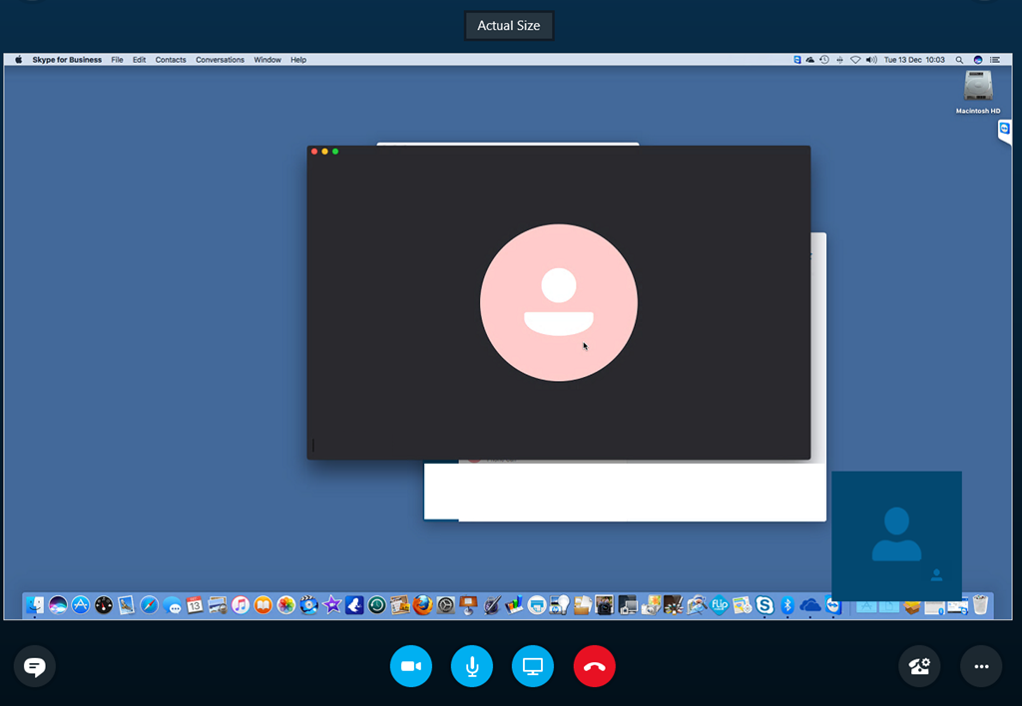Viewport: 1022px width, 706px height.
Task: Open call device settings icon
Action: [x=919, y=666]
